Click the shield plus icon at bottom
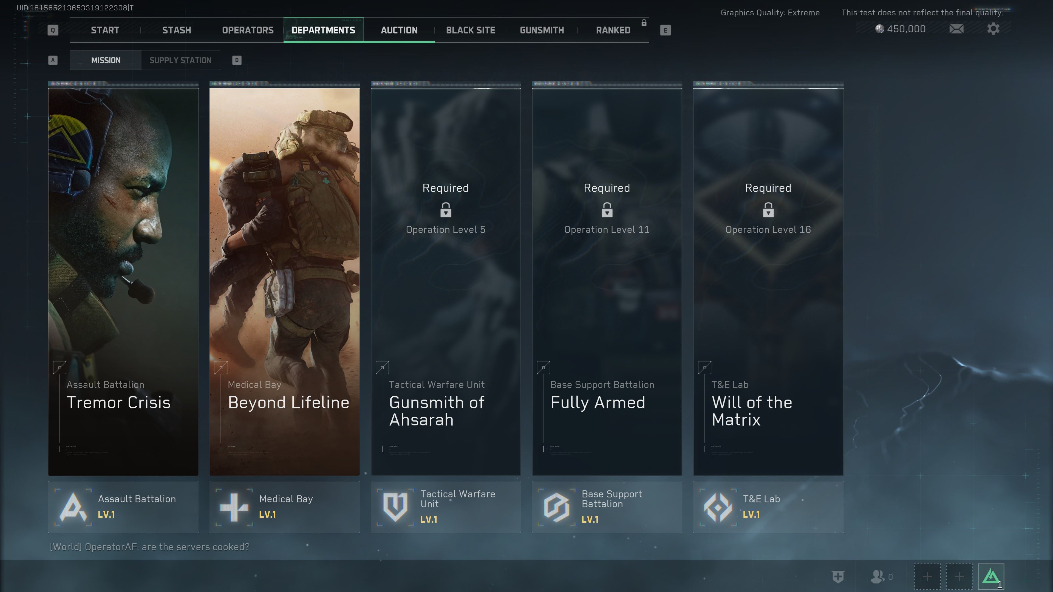 click(838, 576)
